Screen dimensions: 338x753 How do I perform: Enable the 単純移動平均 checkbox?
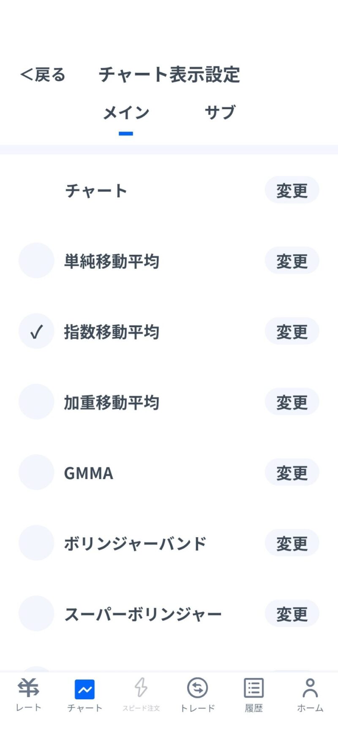pyautogui.click(x=36, y=260)
